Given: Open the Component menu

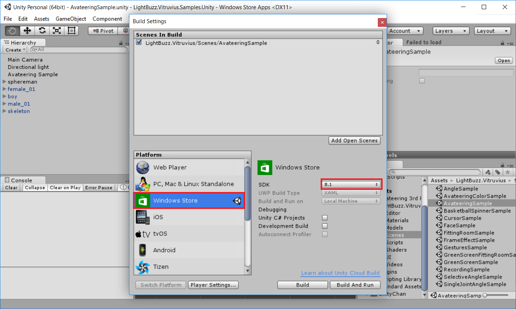Looking at the screenshot, I should (x=107, y=19).
